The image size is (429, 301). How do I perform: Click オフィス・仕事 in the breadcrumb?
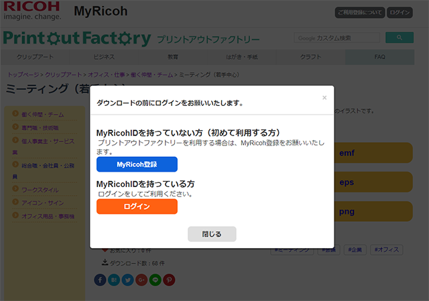106,74
